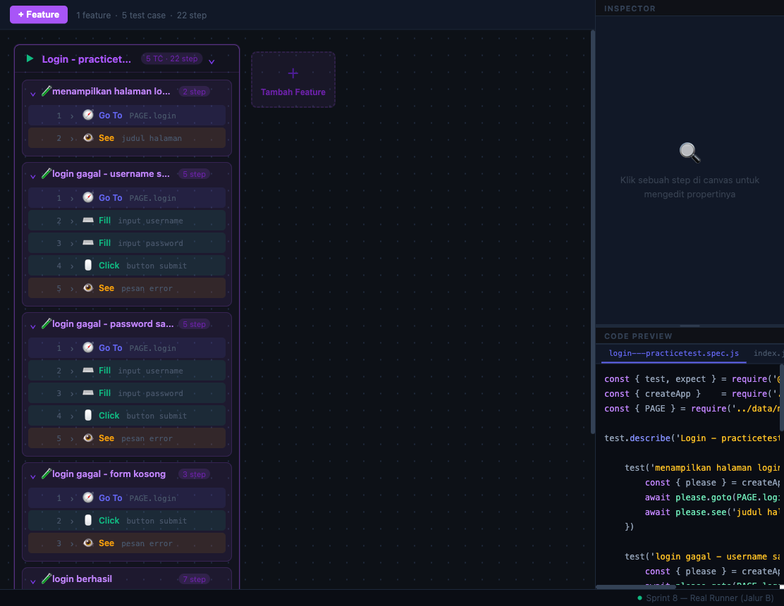
Task: Click '3 step' badge on form kosong case
Action: point(194,474)
